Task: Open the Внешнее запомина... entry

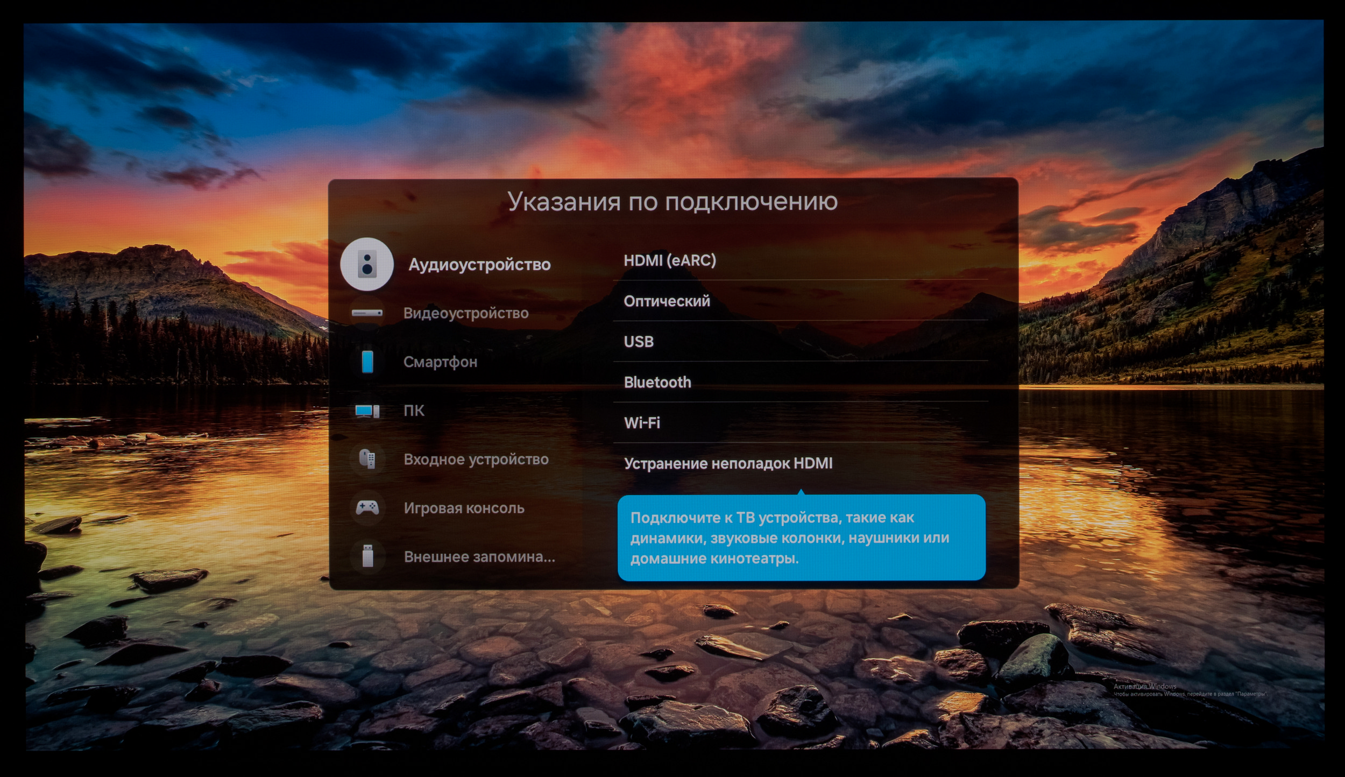Action: click(x=479, y=557)
